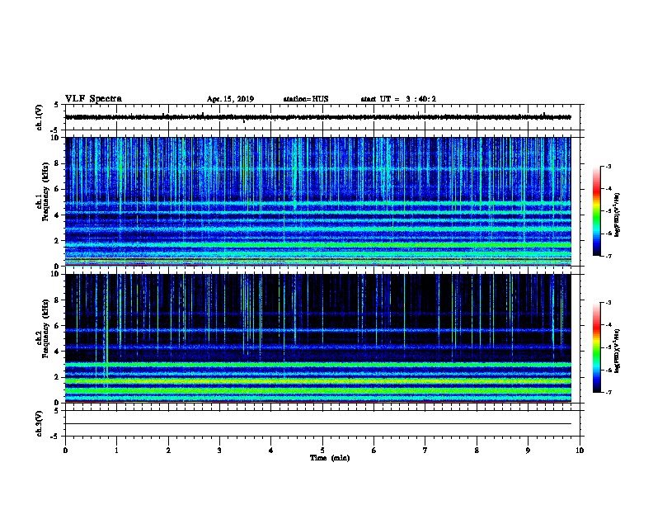Click the "Time (min)" axis title

(330, 458)
